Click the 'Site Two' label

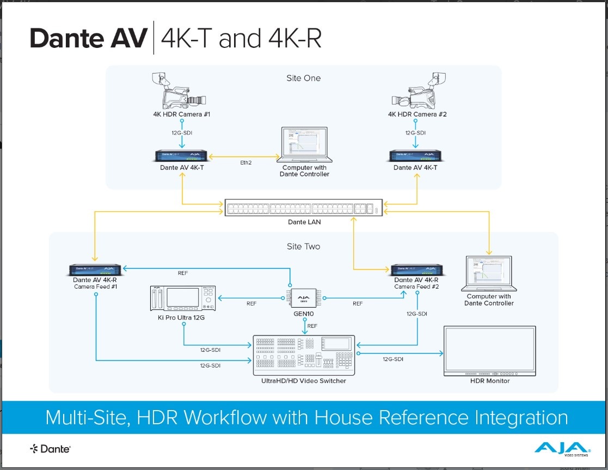pyautogui.click(x=304, y=247)
